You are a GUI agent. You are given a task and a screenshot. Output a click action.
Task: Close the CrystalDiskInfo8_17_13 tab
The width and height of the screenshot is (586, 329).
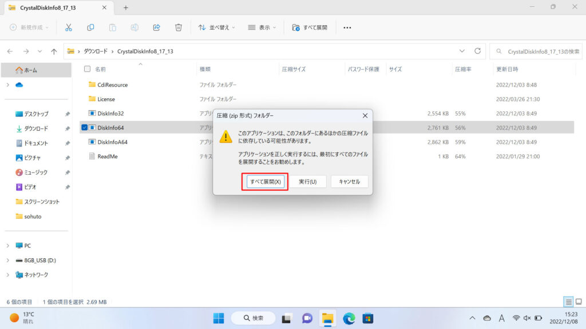tap(104, 7)
